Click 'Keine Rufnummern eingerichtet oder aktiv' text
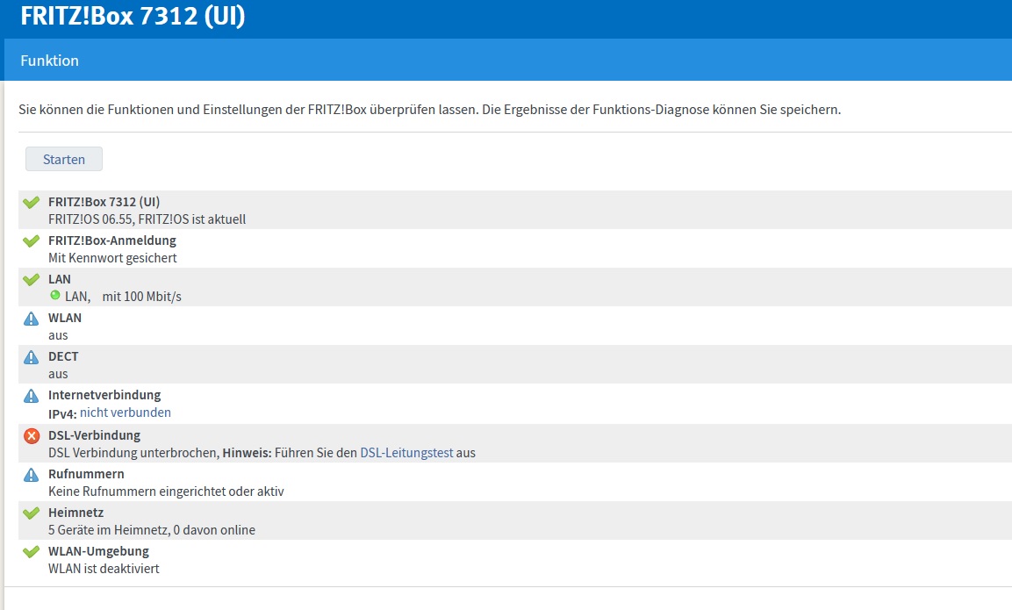1012x610 pixels. coord(166,492)
